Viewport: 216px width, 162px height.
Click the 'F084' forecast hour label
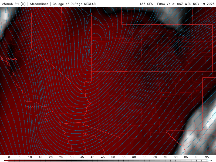(161, 4)
